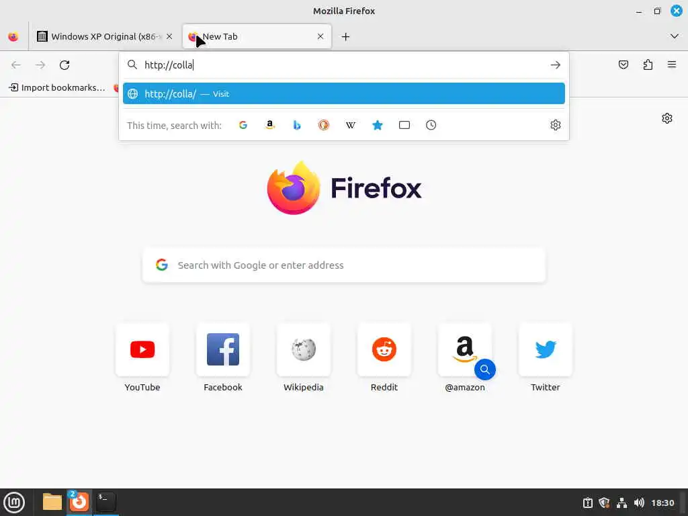Save to Pocket icon
The width and height of the screenshot is (688, 516).
coord(623,65)
